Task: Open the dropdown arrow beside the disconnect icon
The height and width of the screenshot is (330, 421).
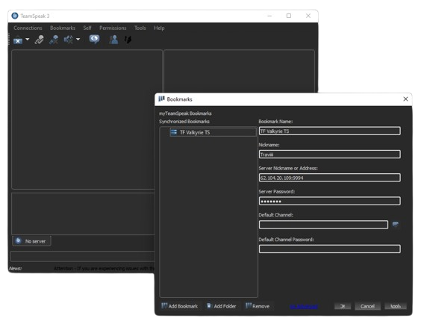Action: click(28, 40)
